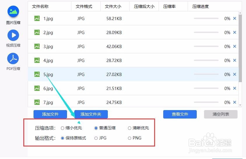
Task: Select the 缩小优先 compression option
Action: coord(62,128)
